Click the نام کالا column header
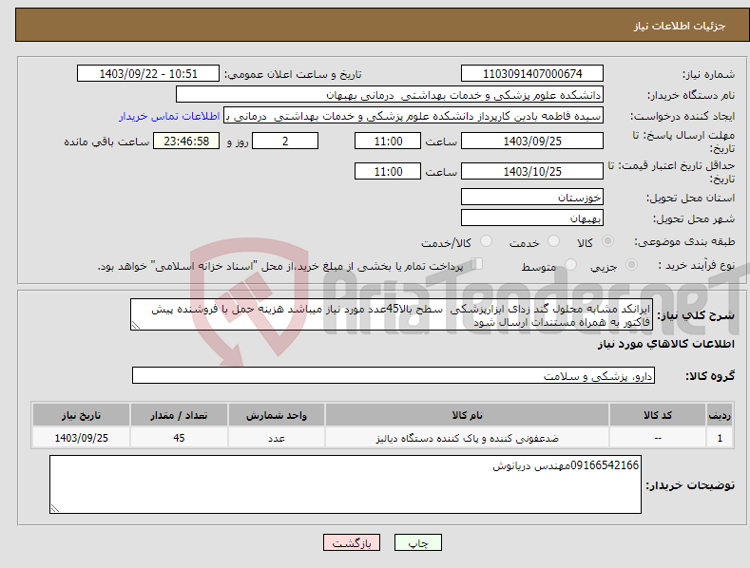 [x=467, y=415]
